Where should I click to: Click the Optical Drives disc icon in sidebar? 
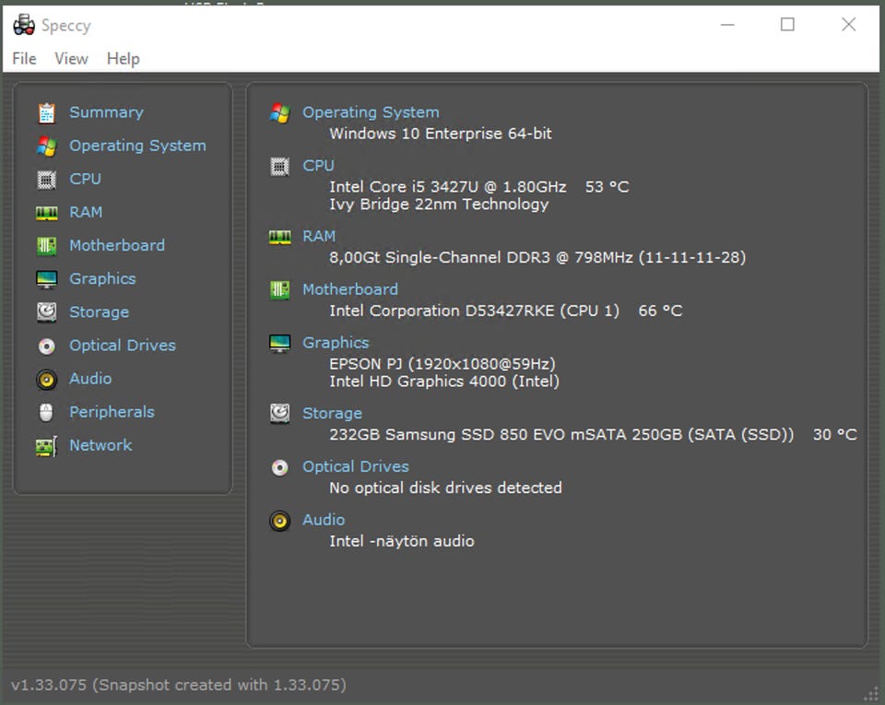[x=46, y=346]
